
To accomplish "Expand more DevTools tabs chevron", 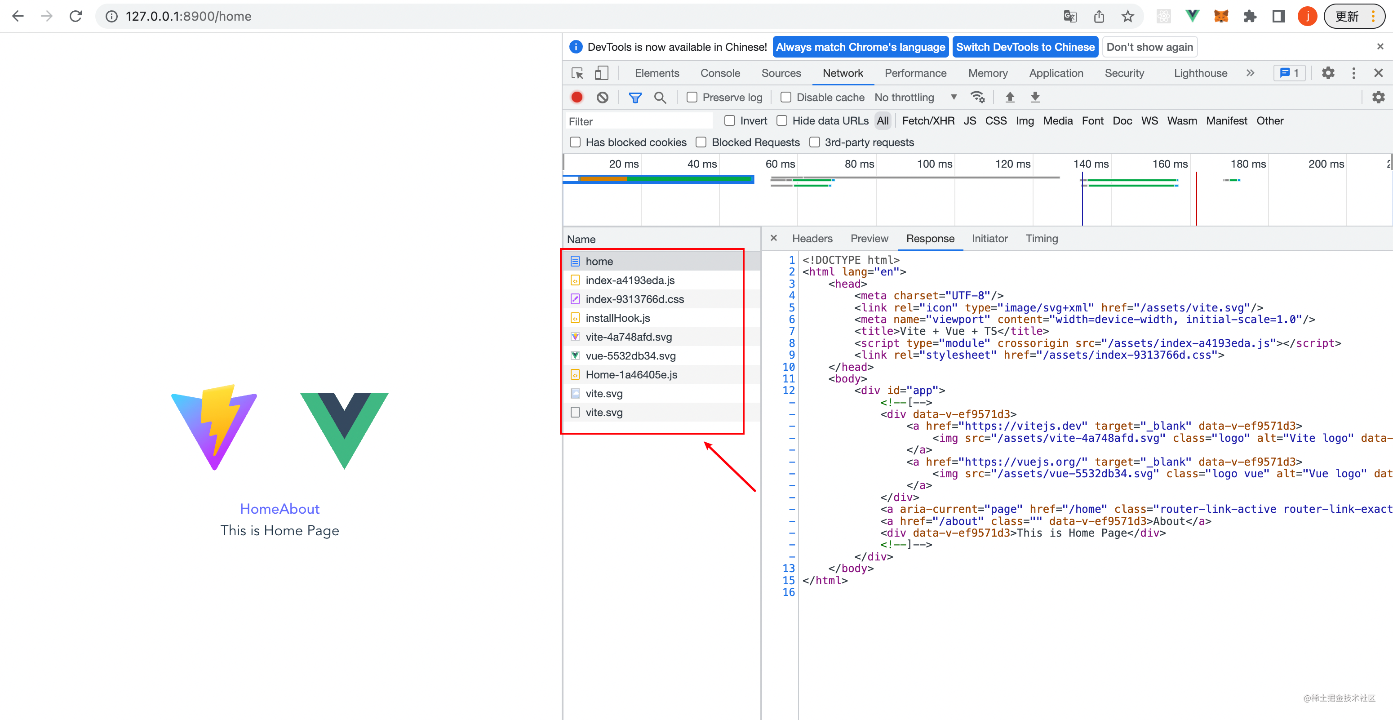I will 1250,73.
